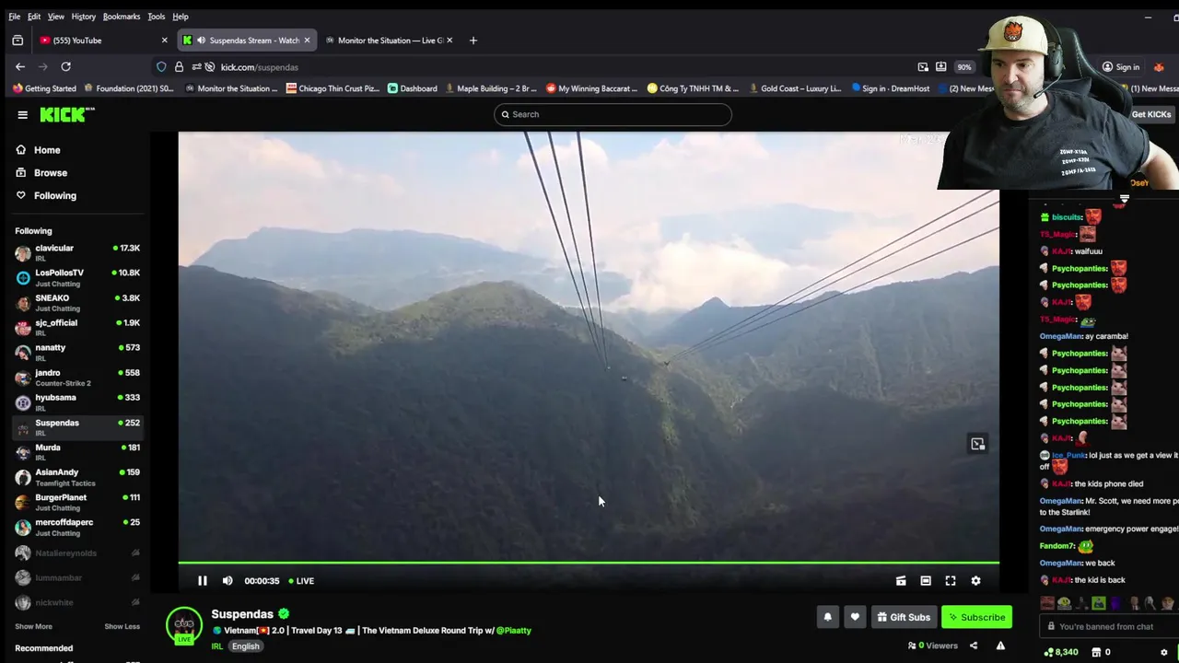Viewport: 1179px width, 663px height.
Task: Open the Firefox tab list button
Action: [x=17, y=41]
